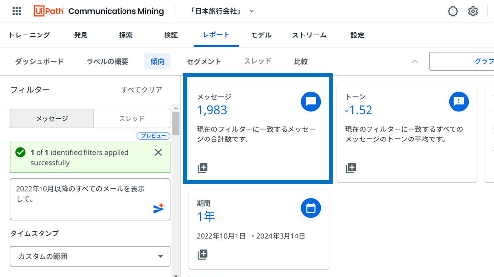Click すべてクリア to reset filters

[142, 90]
